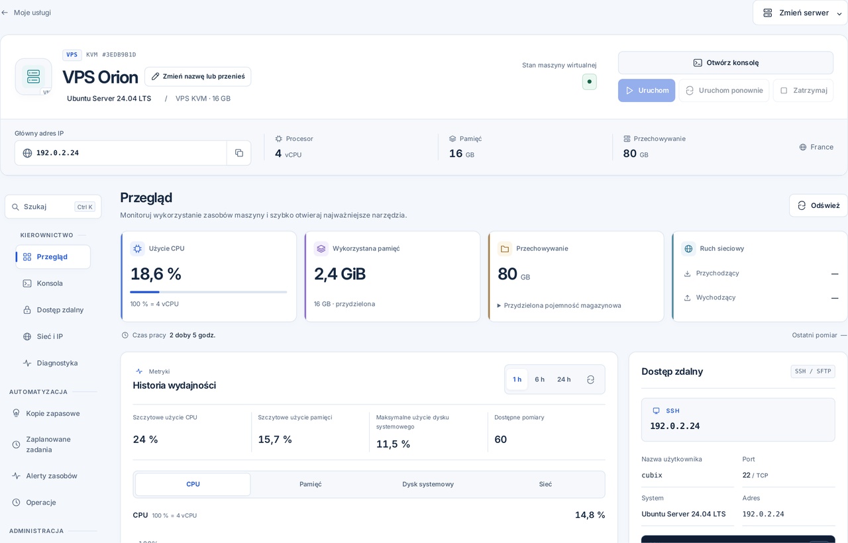Select the 1 h time range

pyautogui.click(x=517, y=379)
